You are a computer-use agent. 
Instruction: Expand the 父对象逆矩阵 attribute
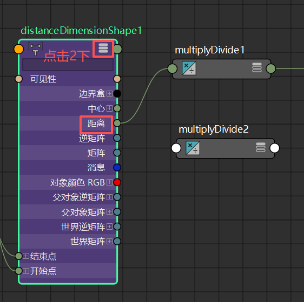109,197
